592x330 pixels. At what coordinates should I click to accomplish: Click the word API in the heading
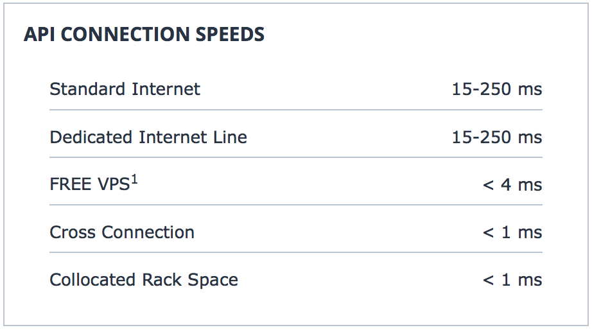tap(40, 35)
